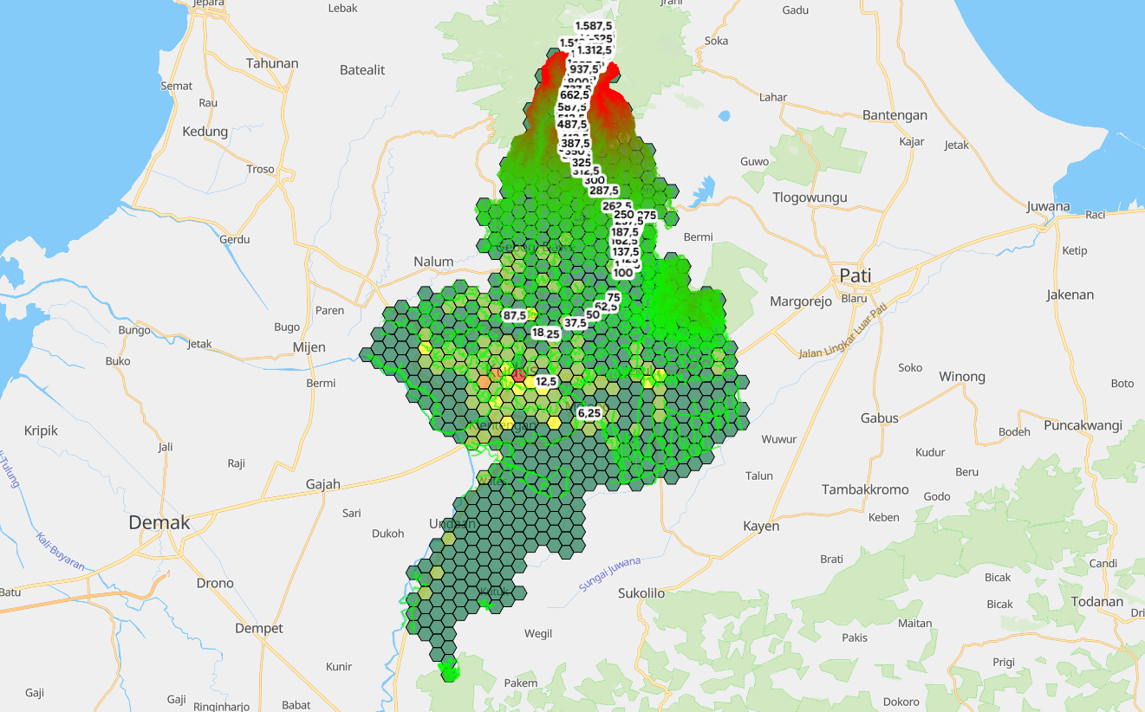The width and height of the screenshot is (1145, 712).
Task: Click the Sungai Juwana river label
Action: [x=610, y=574]
